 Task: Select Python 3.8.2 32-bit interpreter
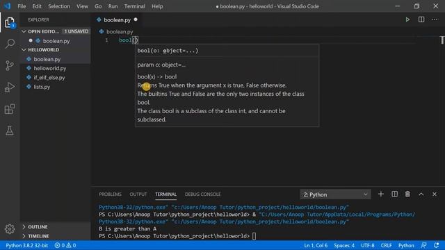27,245
